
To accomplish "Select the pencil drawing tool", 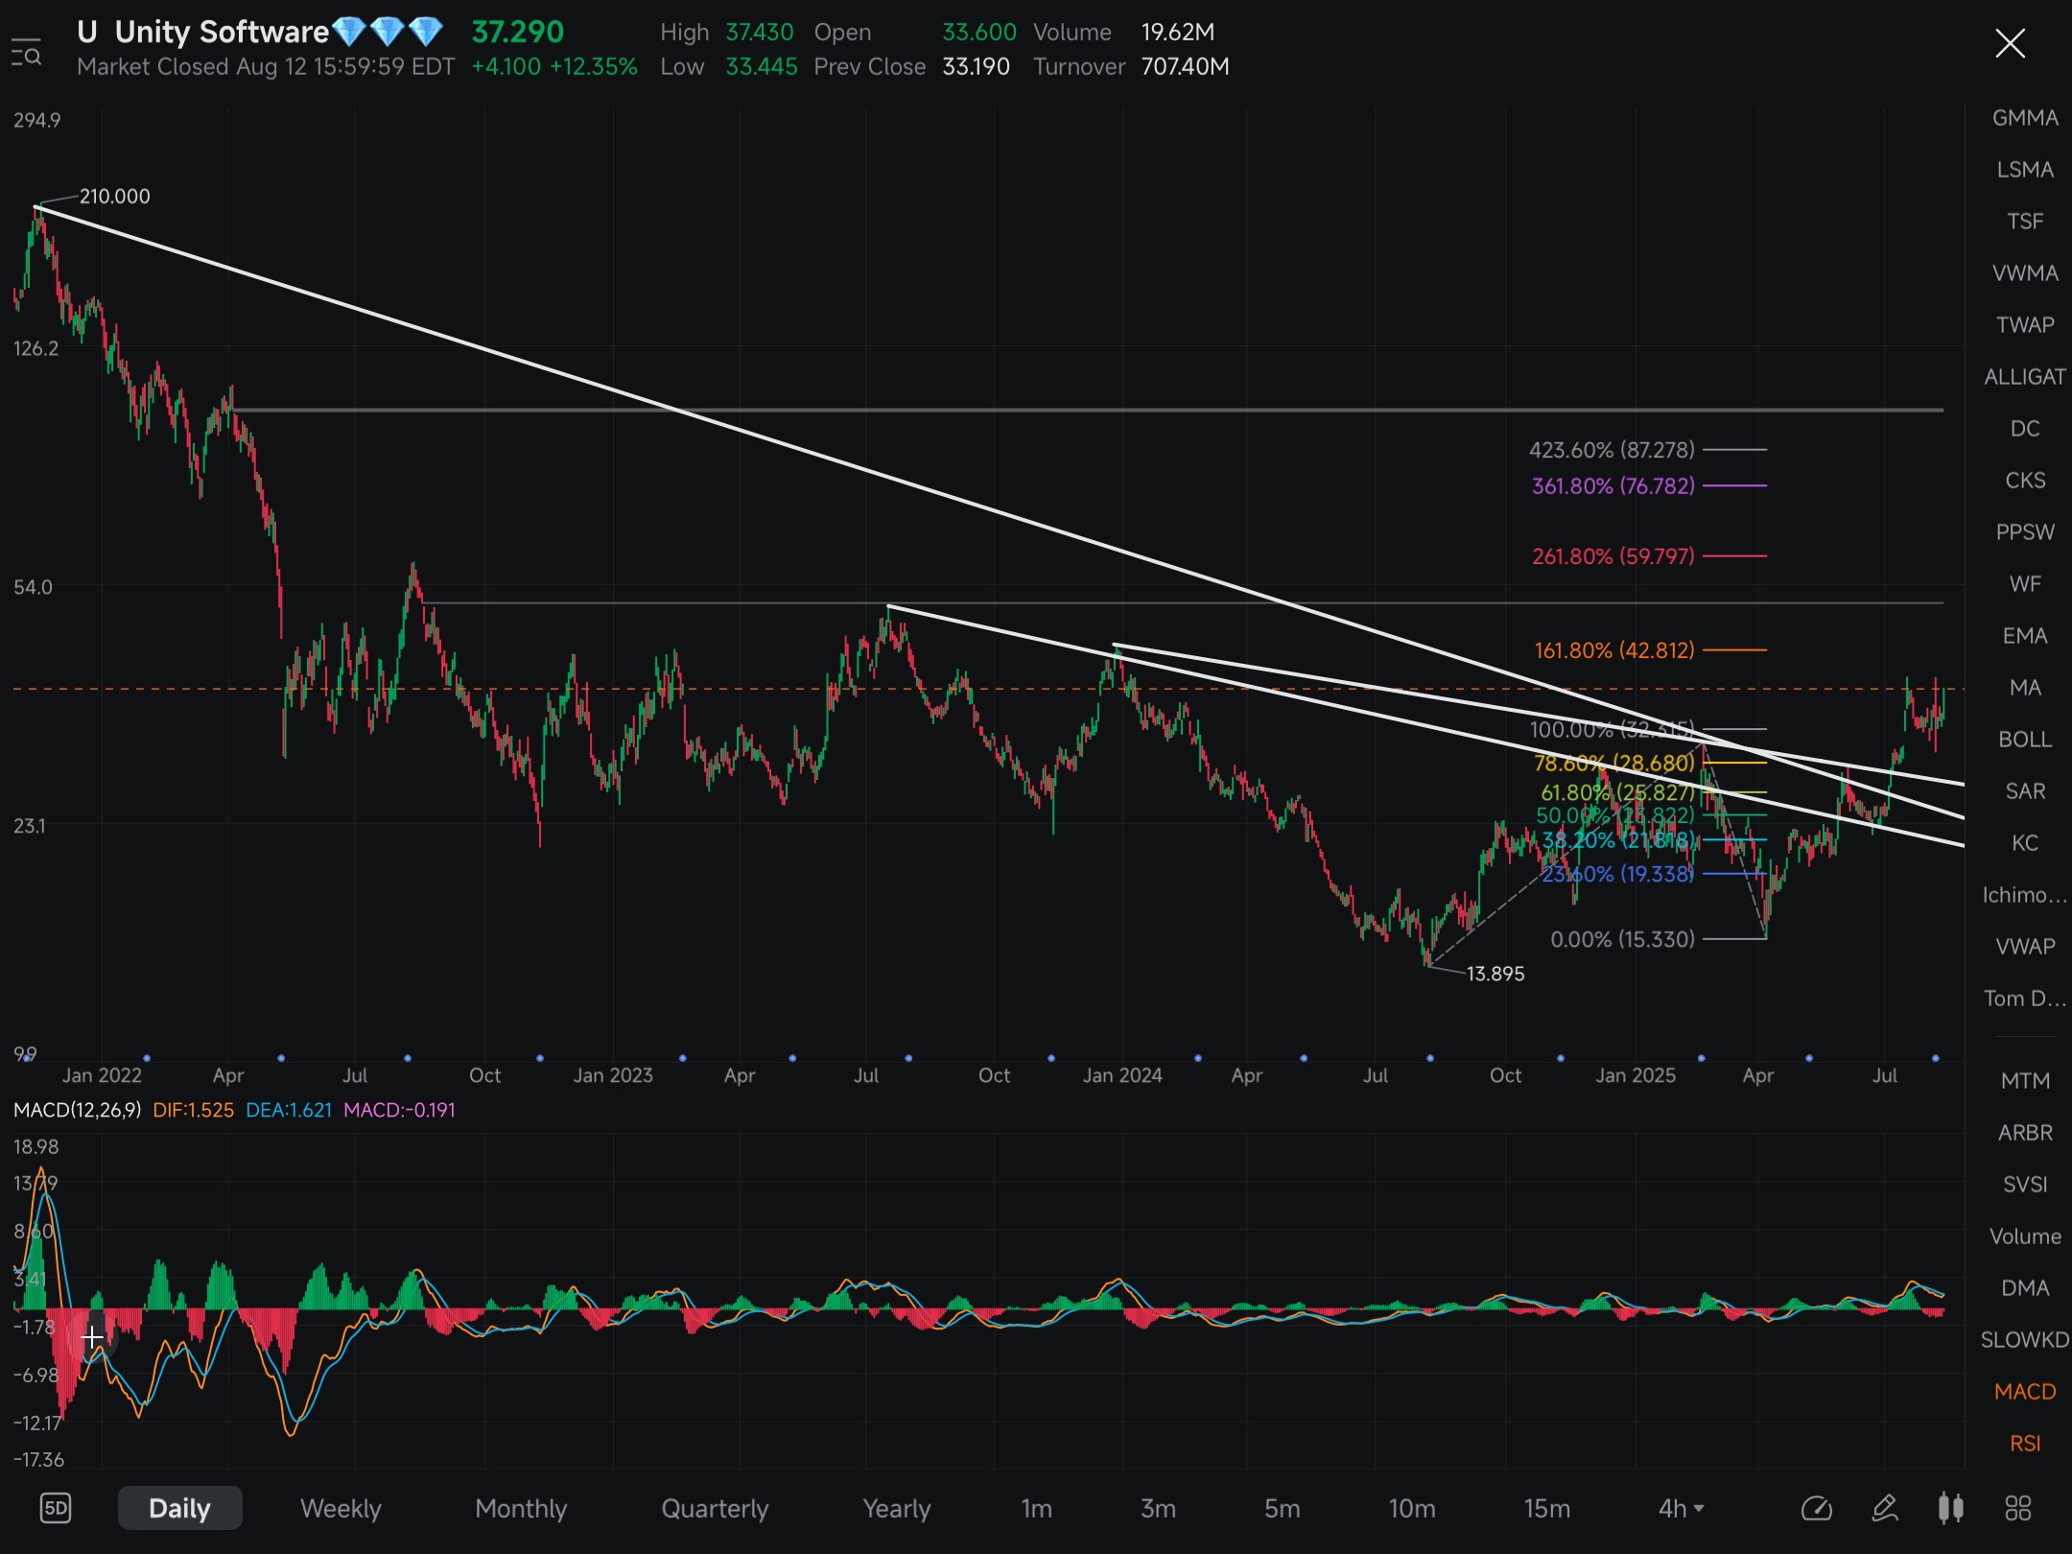I will (x=1884, y=1508).
